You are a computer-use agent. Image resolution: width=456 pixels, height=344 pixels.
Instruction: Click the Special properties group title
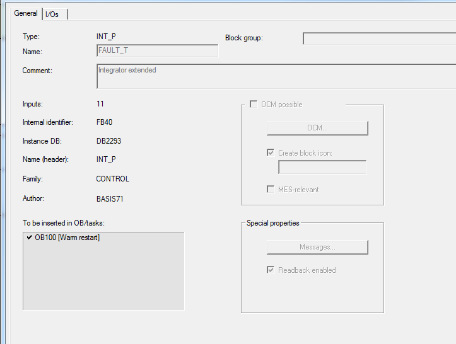point(272,223)
